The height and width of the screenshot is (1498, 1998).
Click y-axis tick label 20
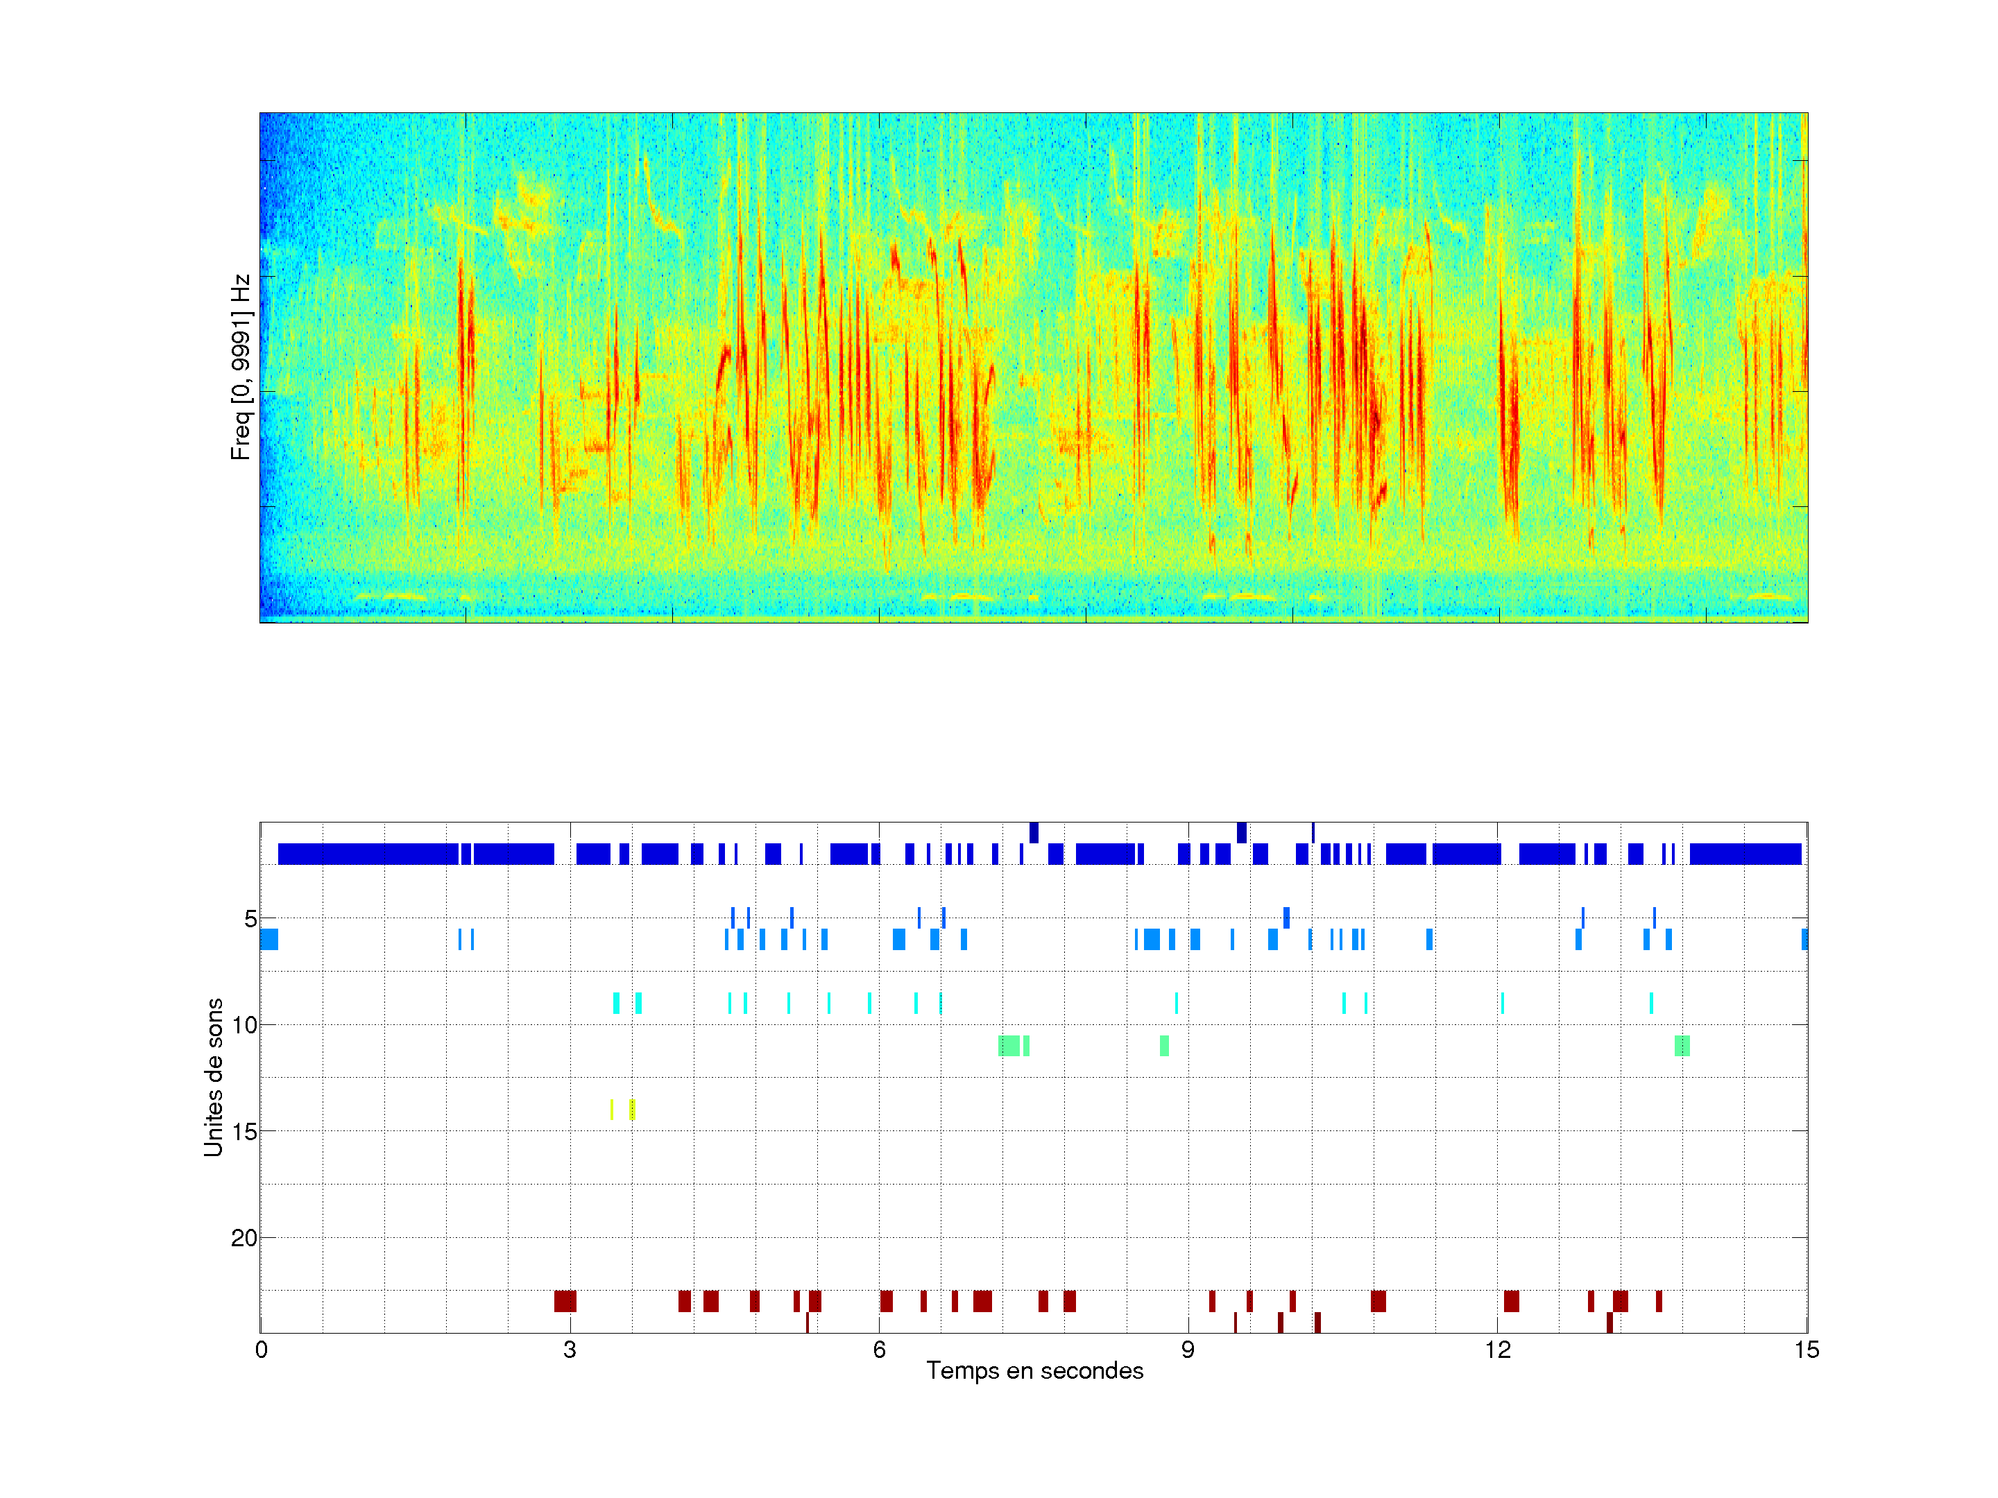click(244, 1238)
